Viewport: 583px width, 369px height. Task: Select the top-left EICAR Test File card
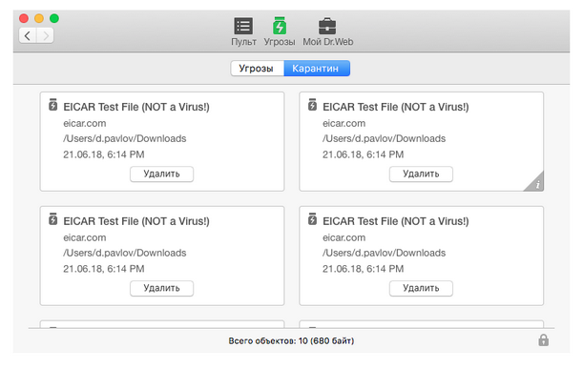coord(162,141)
